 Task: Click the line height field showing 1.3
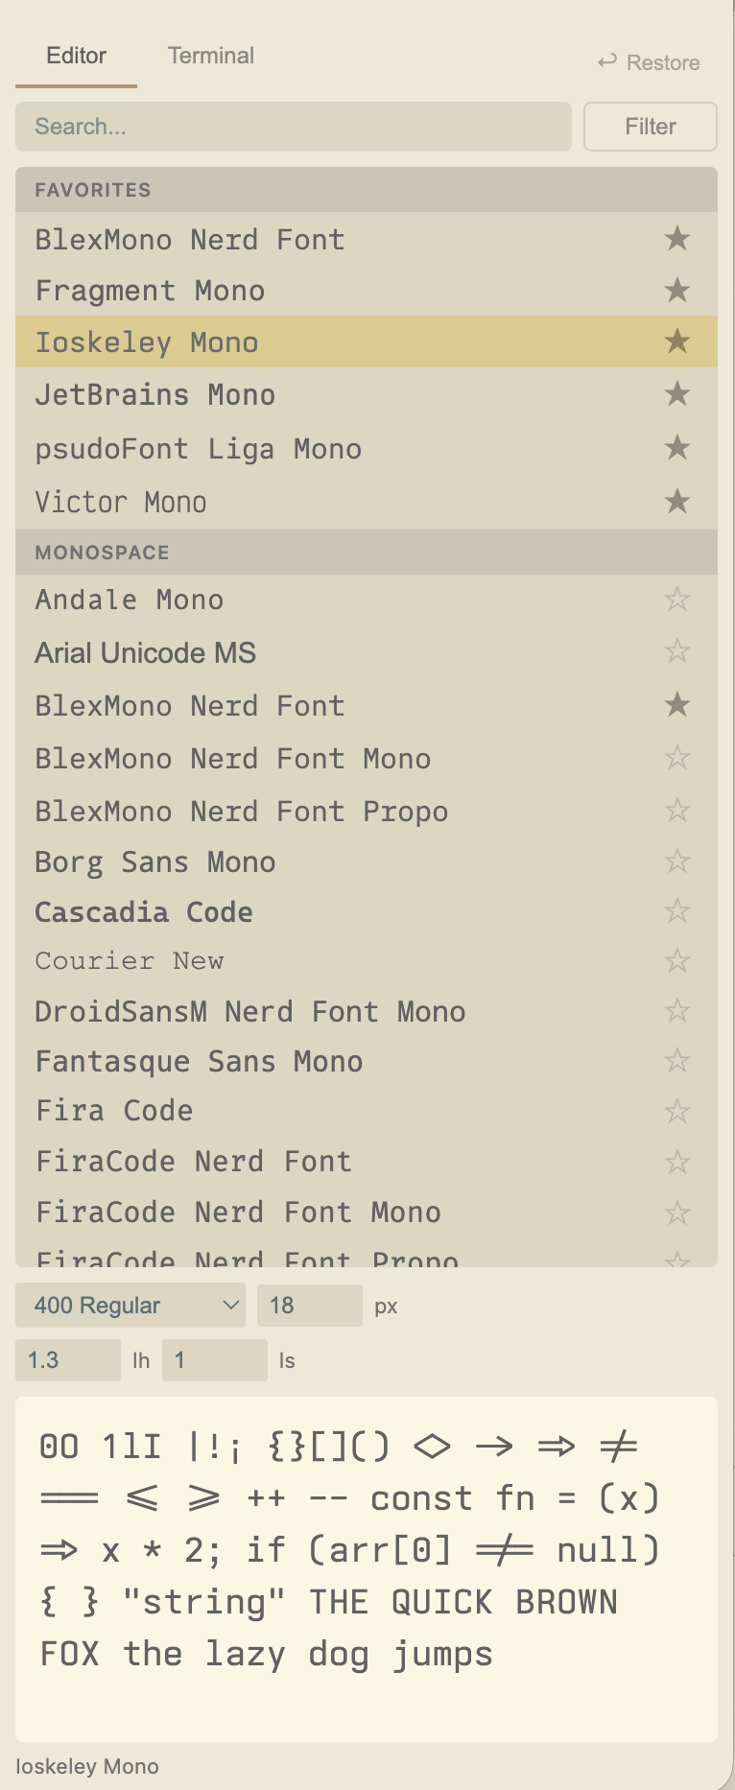pyautogui.click(x=67, y=1359)
